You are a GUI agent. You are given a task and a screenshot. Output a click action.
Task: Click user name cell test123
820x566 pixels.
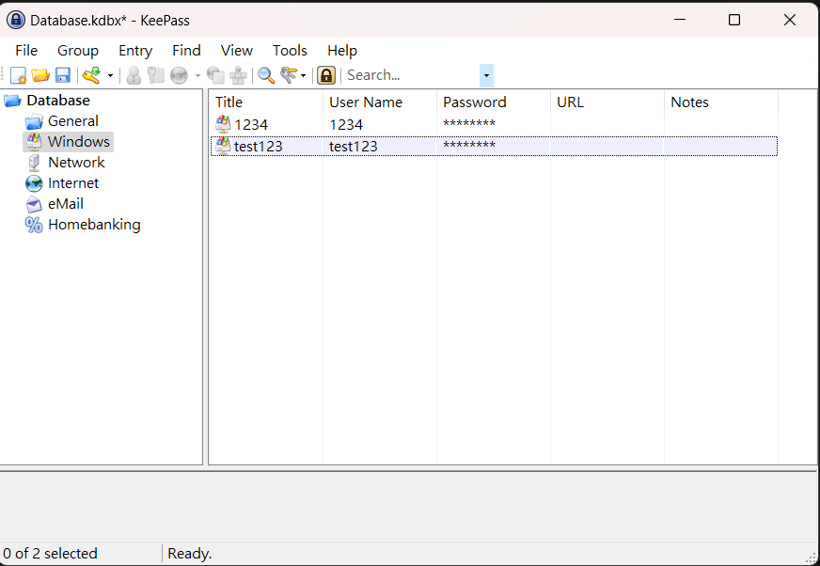pos(354,147)
